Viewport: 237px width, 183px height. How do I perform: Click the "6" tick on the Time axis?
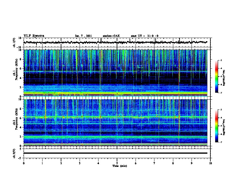pos(136,163)
